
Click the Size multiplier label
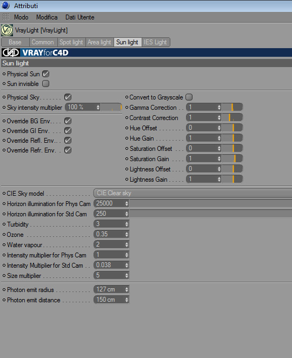[x=24, y=276]
